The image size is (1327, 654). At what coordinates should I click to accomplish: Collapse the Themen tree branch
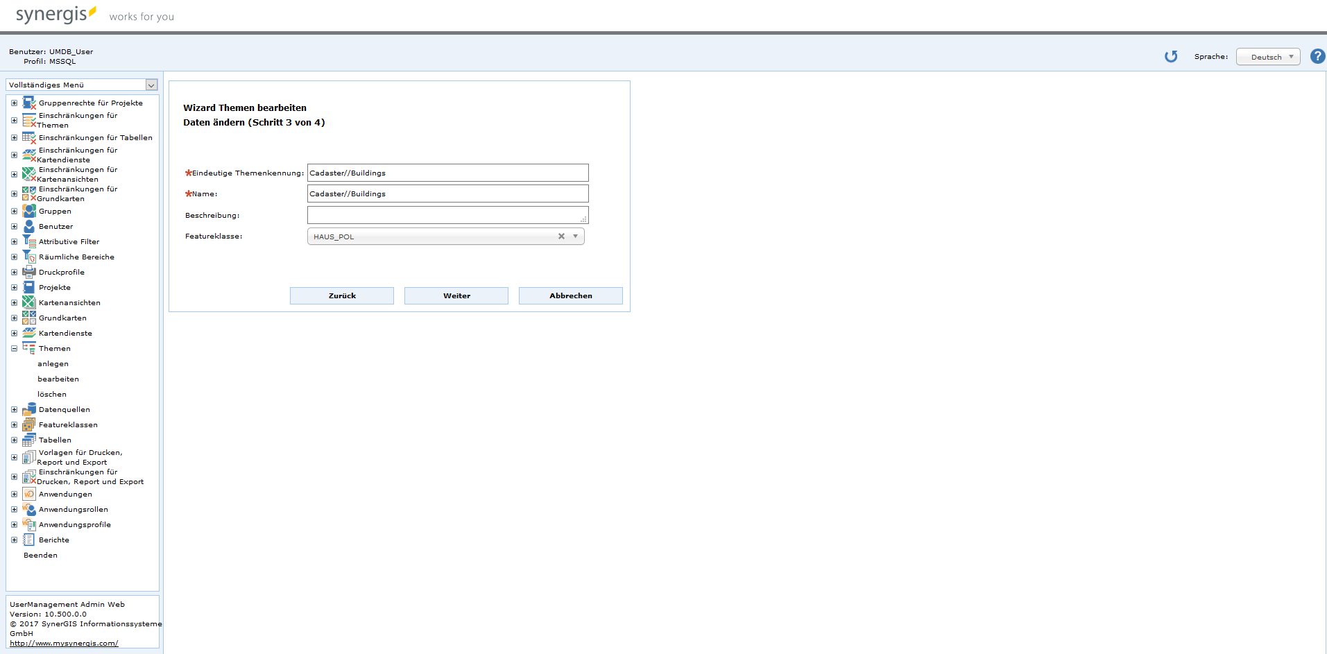pos(13,347)
